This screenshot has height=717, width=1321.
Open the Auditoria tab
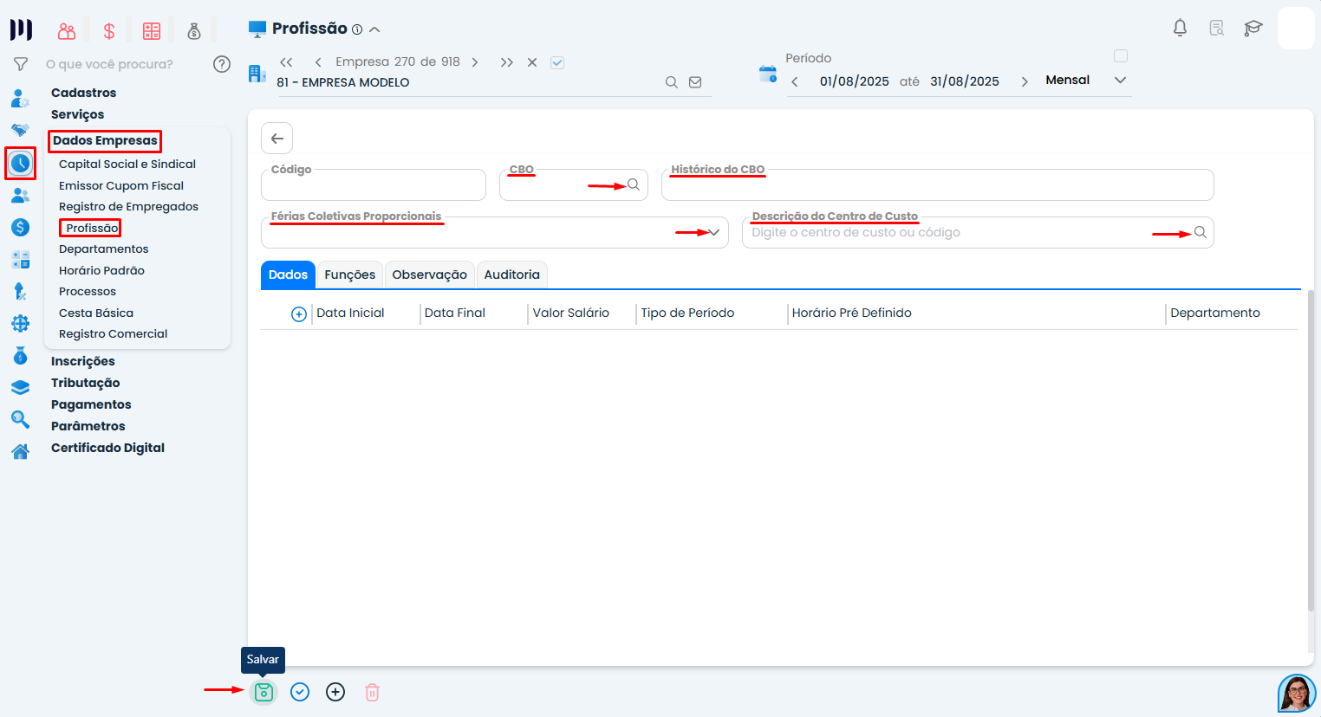(512, 275)
